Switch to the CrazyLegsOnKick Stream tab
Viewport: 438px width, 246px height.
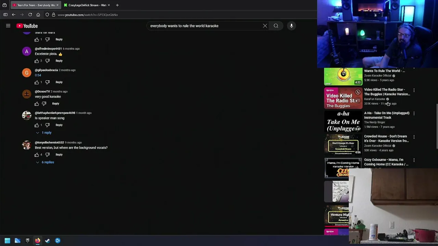(87, 5)
